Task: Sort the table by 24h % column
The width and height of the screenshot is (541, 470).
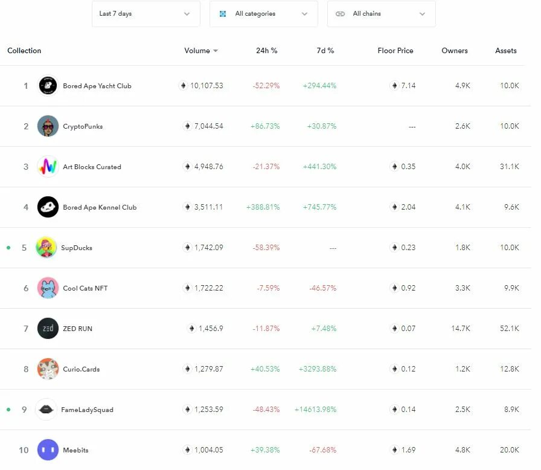Action: coord(267,51)
